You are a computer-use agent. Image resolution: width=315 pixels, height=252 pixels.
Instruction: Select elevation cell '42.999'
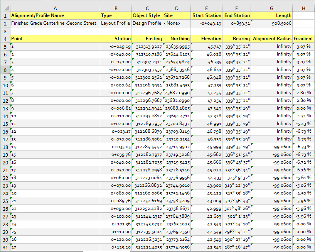[206, 209]
